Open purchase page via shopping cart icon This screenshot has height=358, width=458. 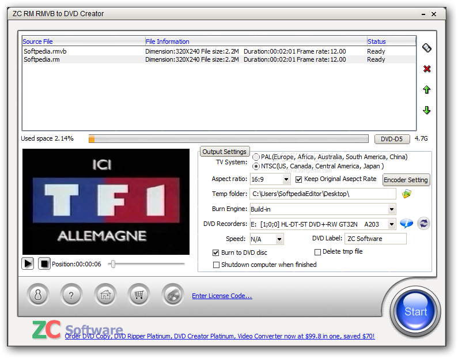[139, 295]
